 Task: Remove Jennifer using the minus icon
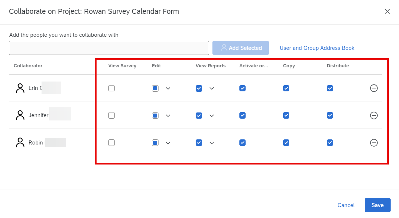[x=373, y=115]
